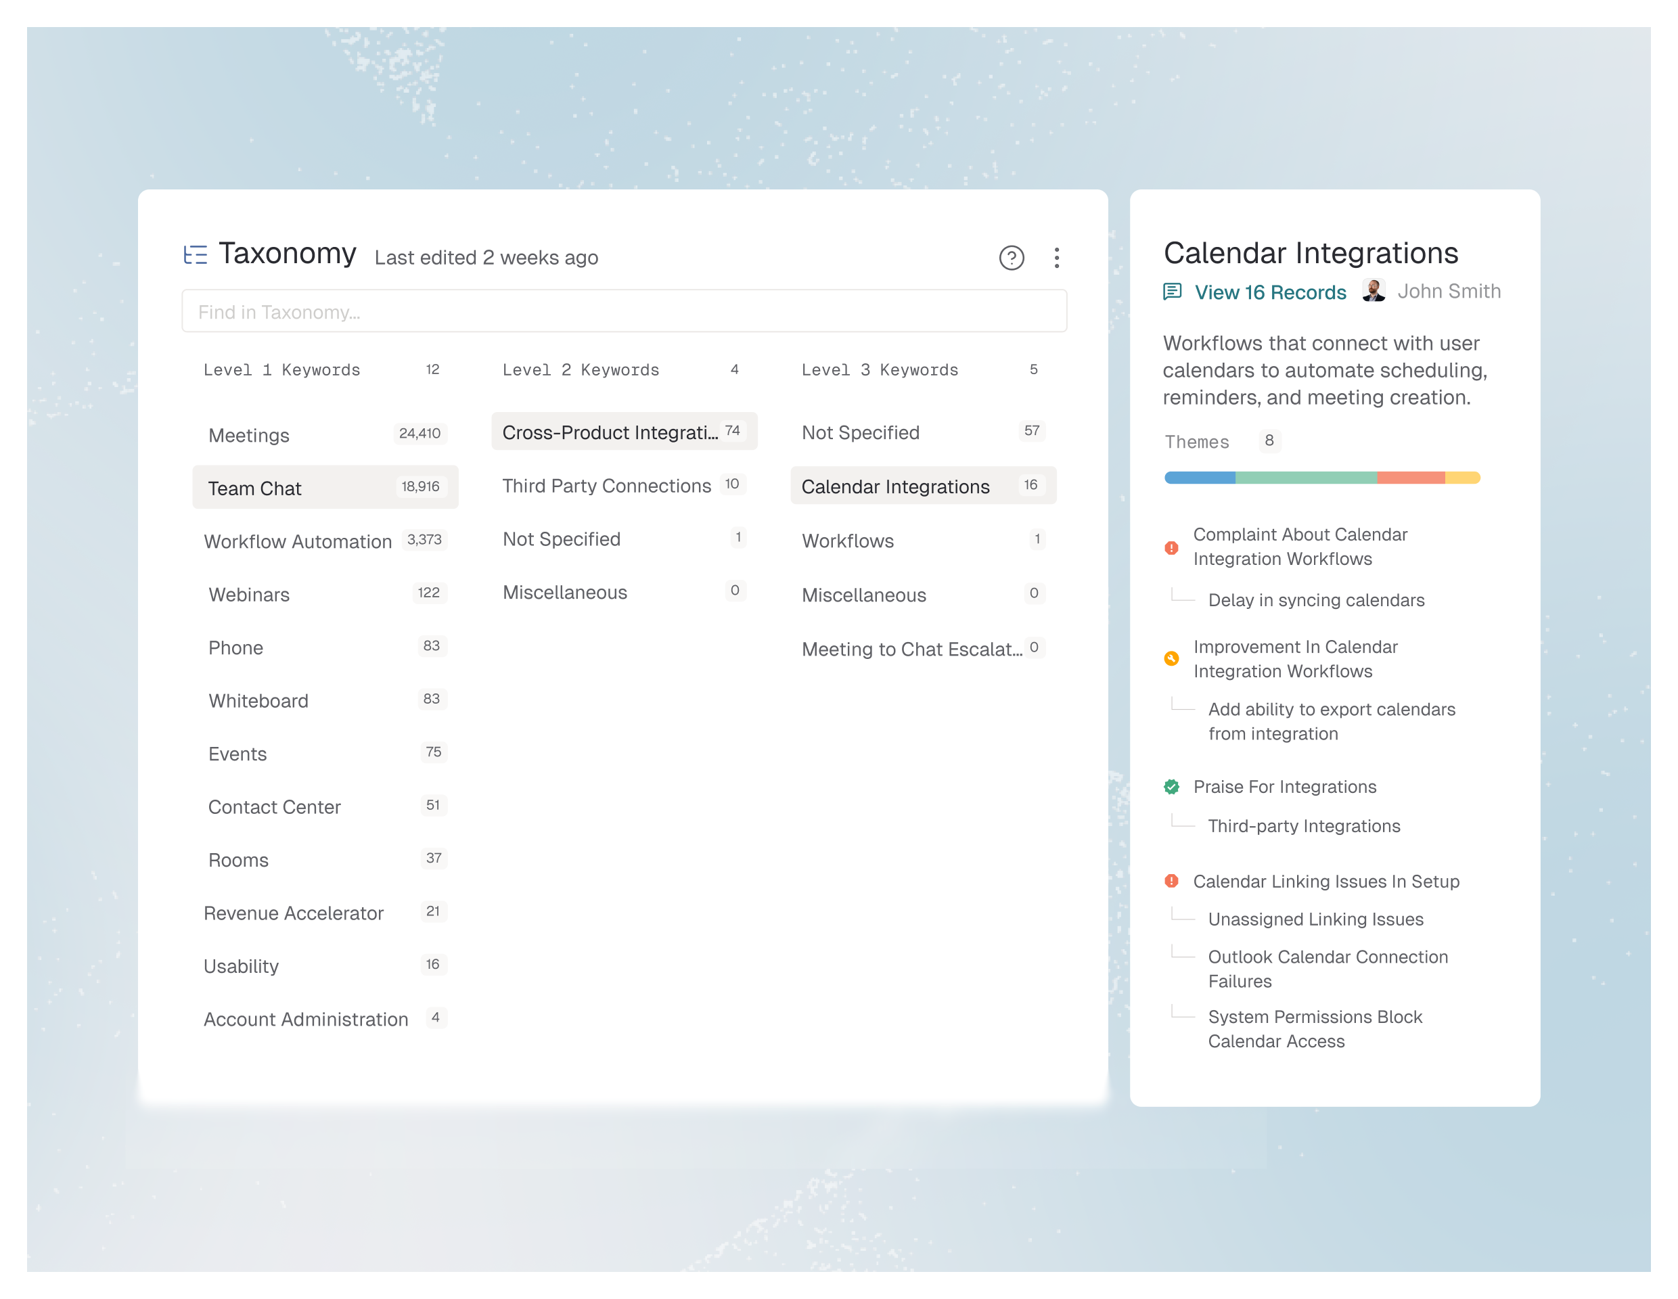Click the orange improvement wrench icon
The width and height of the screenshot is (1678, 1299).
[x=1171, y=658]
